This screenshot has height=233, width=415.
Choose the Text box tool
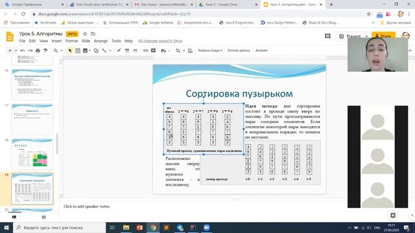coord(78,50)
